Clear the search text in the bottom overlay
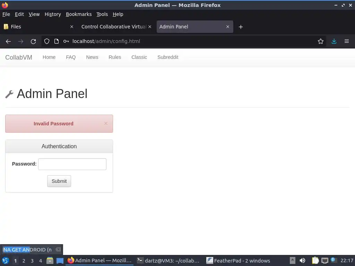This screenshot has height=266, width=355. (58, 249)
